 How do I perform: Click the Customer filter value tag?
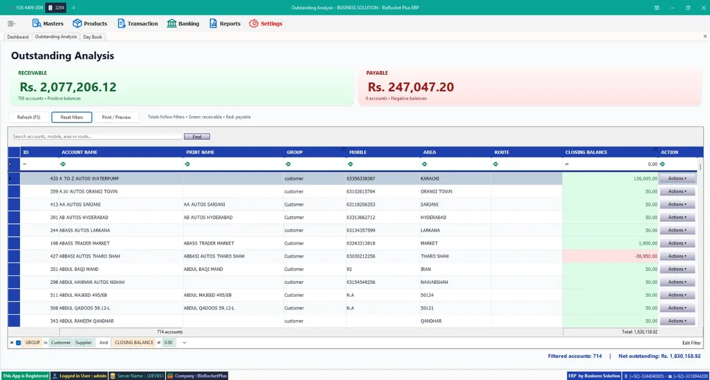click(x=61, y=343)
